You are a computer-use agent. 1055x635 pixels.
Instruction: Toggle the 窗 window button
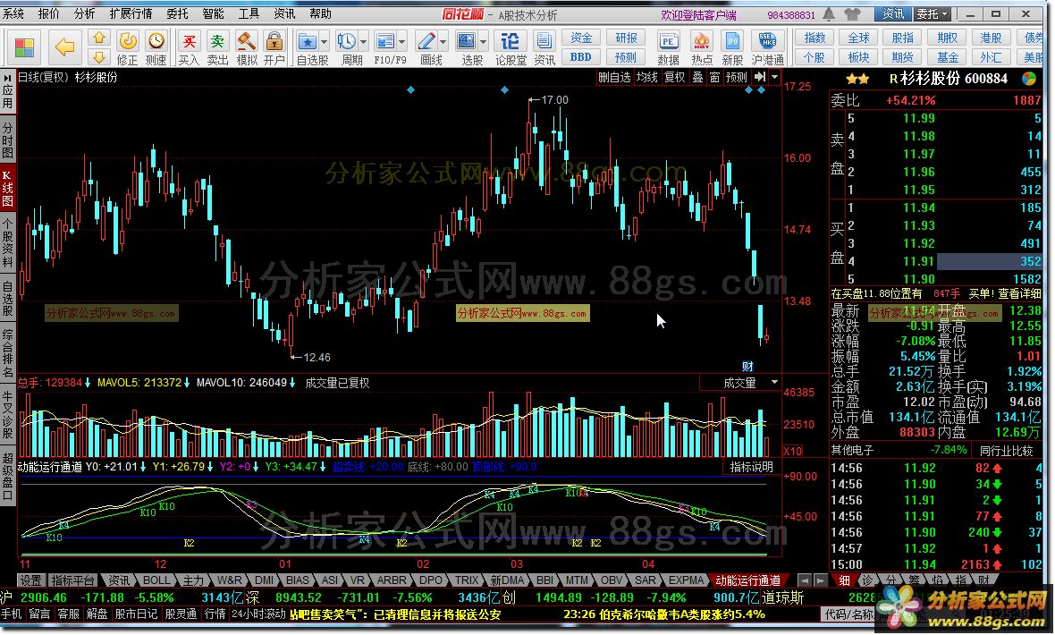click(714, 78)
